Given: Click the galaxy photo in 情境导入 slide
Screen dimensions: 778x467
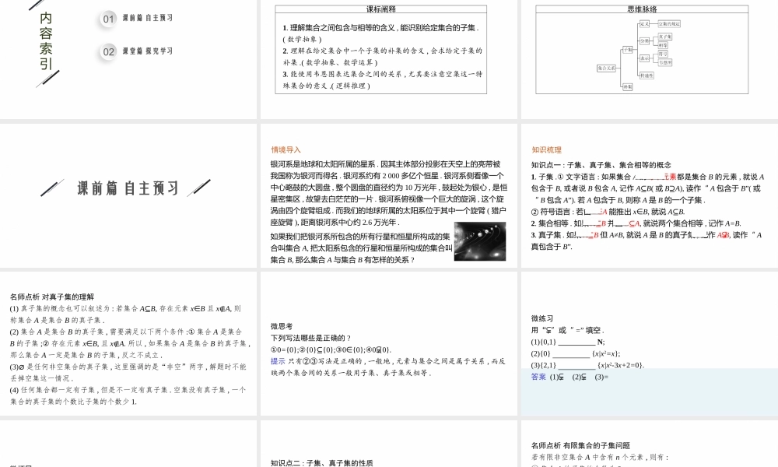Looking at the screenshot, I should pos(482,242).
